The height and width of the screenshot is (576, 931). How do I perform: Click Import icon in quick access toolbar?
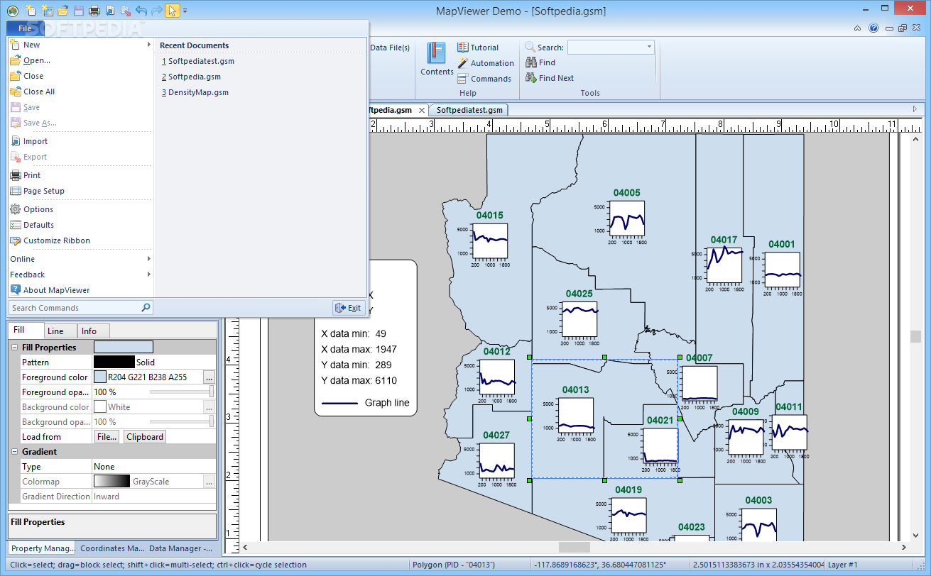(109, 10)
